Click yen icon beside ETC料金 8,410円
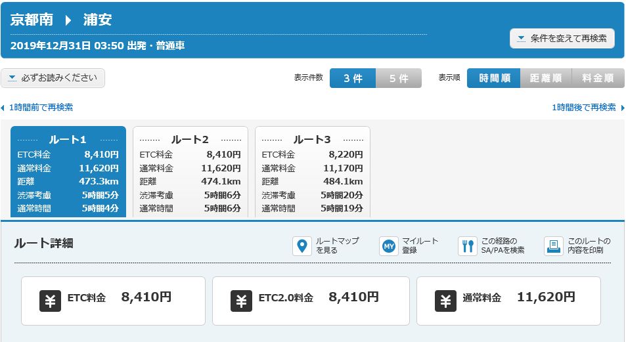The image size is (626, 342). [x=50, y=301]
